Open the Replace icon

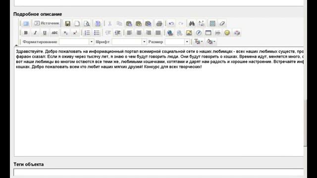(x=202, y=23)
